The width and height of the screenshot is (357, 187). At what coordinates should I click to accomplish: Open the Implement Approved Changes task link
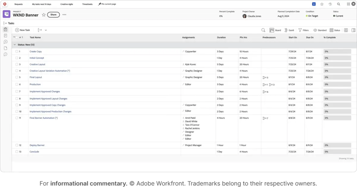pos(45,92)
